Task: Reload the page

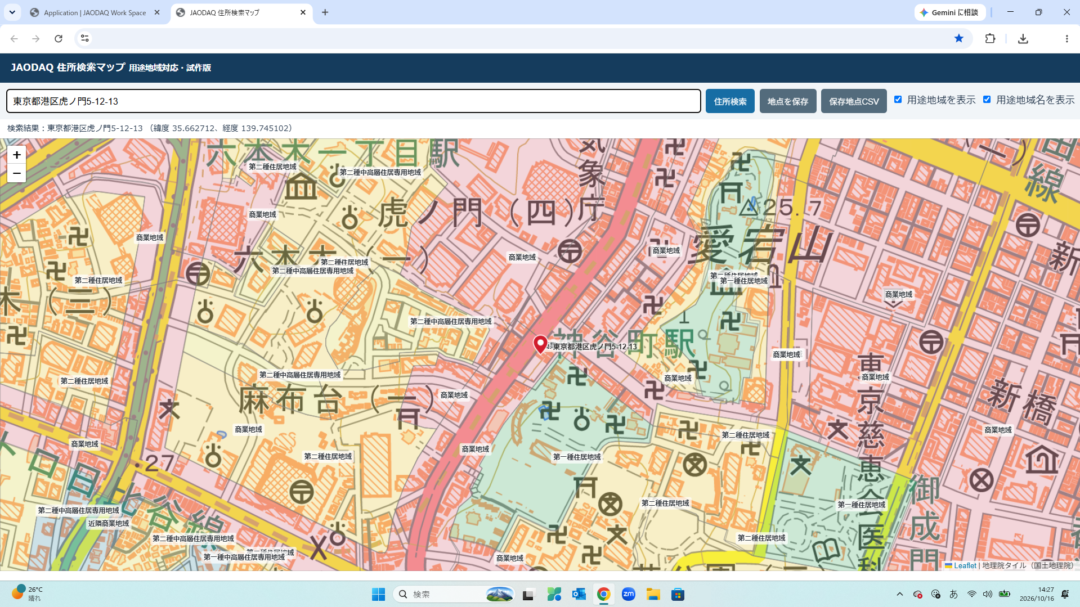Action: click(x=59, y=38)
